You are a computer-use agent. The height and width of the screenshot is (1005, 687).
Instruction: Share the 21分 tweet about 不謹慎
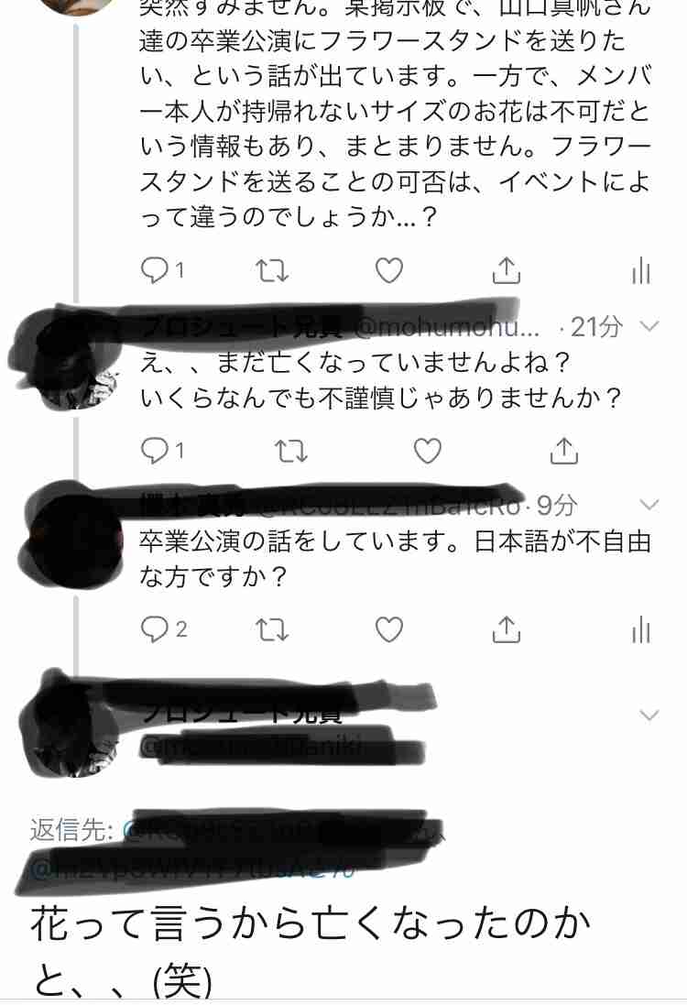click(x=564, y=450)
